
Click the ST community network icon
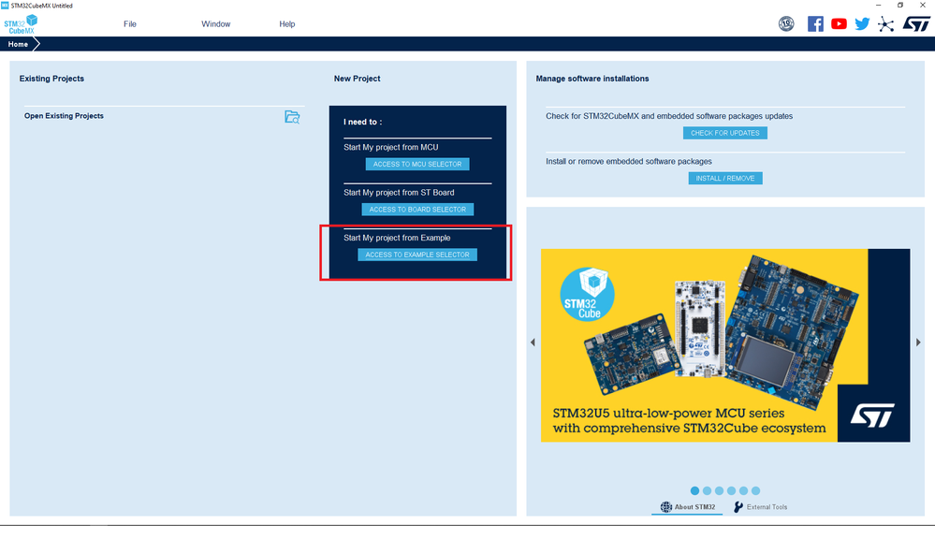[885, 23]
